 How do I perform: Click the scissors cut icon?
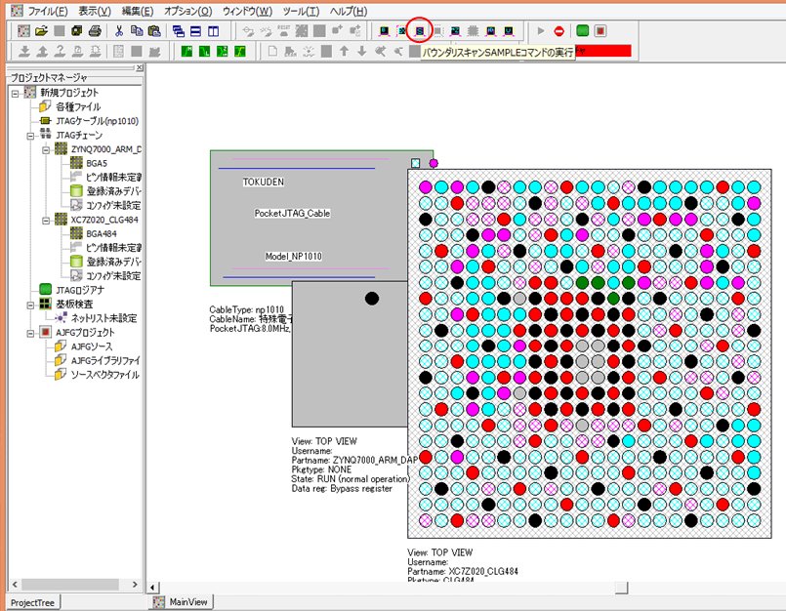[x=119, y=30]
